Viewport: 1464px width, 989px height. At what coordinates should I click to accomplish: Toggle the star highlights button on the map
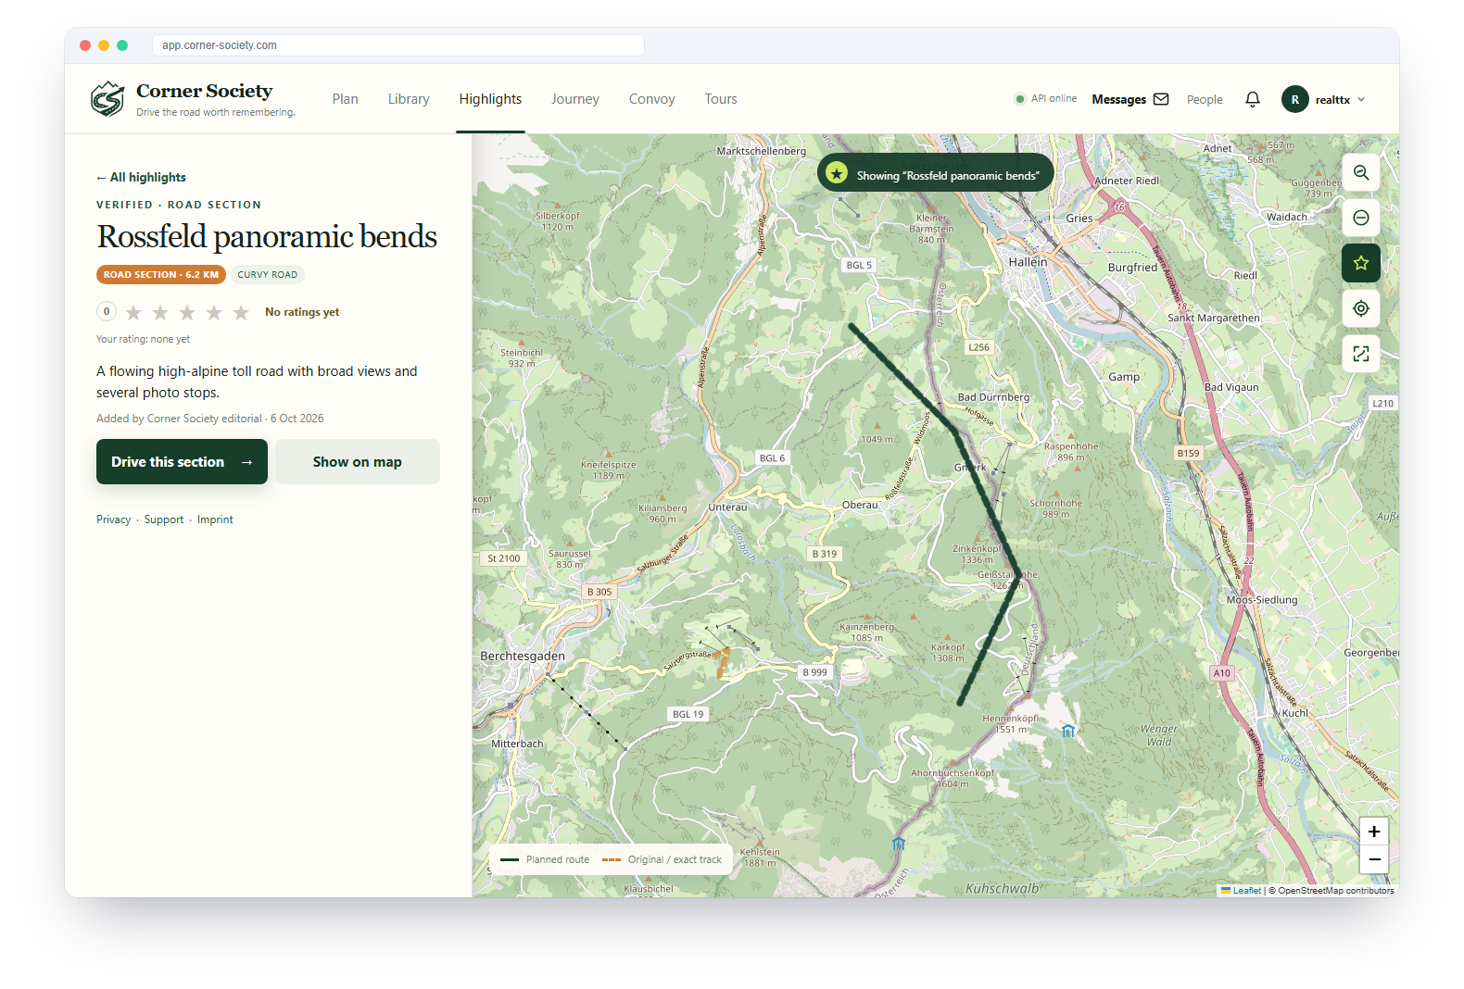pos(1360,263)
